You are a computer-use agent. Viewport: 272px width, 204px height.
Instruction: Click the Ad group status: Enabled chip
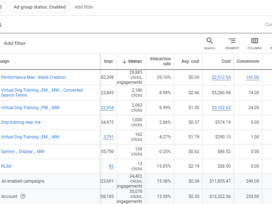coord(40,7)
